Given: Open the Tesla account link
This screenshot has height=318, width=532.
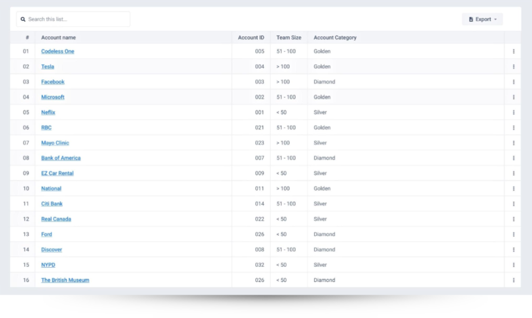Looking at the screenshot, I should coord(47,67).
